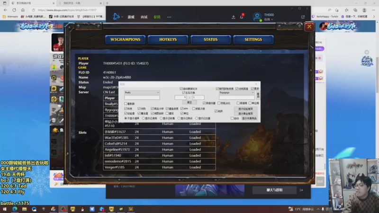
Task: Click the 聊天与群组 chat button
Action: pos(274,190)
